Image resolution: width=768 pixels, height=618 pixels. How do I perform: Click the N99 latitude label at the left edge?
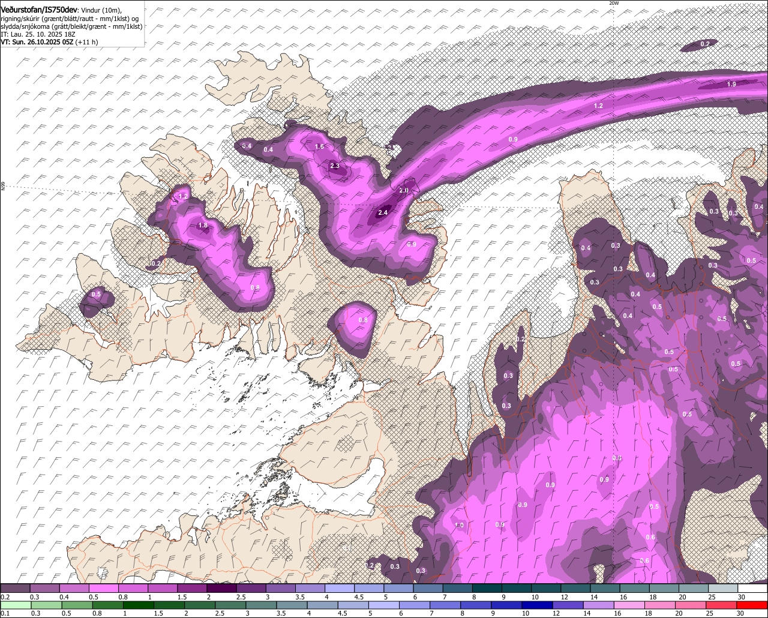3,187
